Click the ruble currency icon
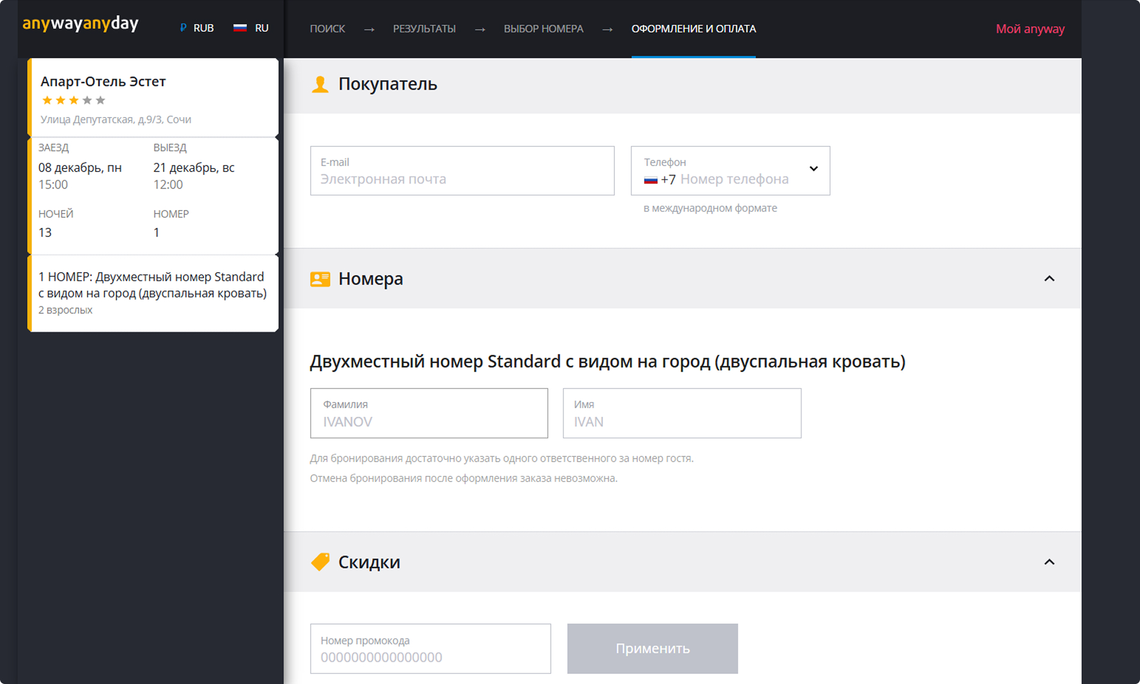1140x684 pixels. (x=184, y=28)
